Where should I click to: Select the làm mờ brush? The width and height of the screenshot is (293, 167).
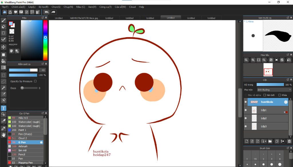(25, 150)
